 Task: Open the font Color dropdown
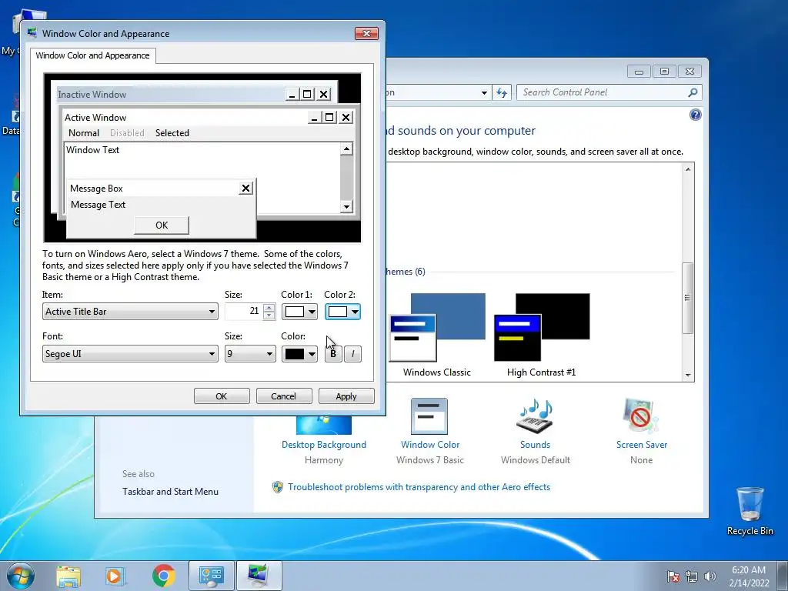coord(299,354)
